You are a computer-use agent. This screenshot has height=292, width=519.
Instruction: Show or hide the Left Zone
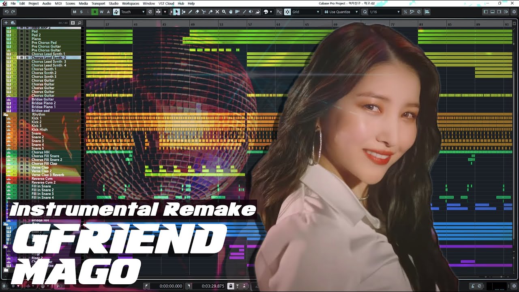click(x=486, y=12)
